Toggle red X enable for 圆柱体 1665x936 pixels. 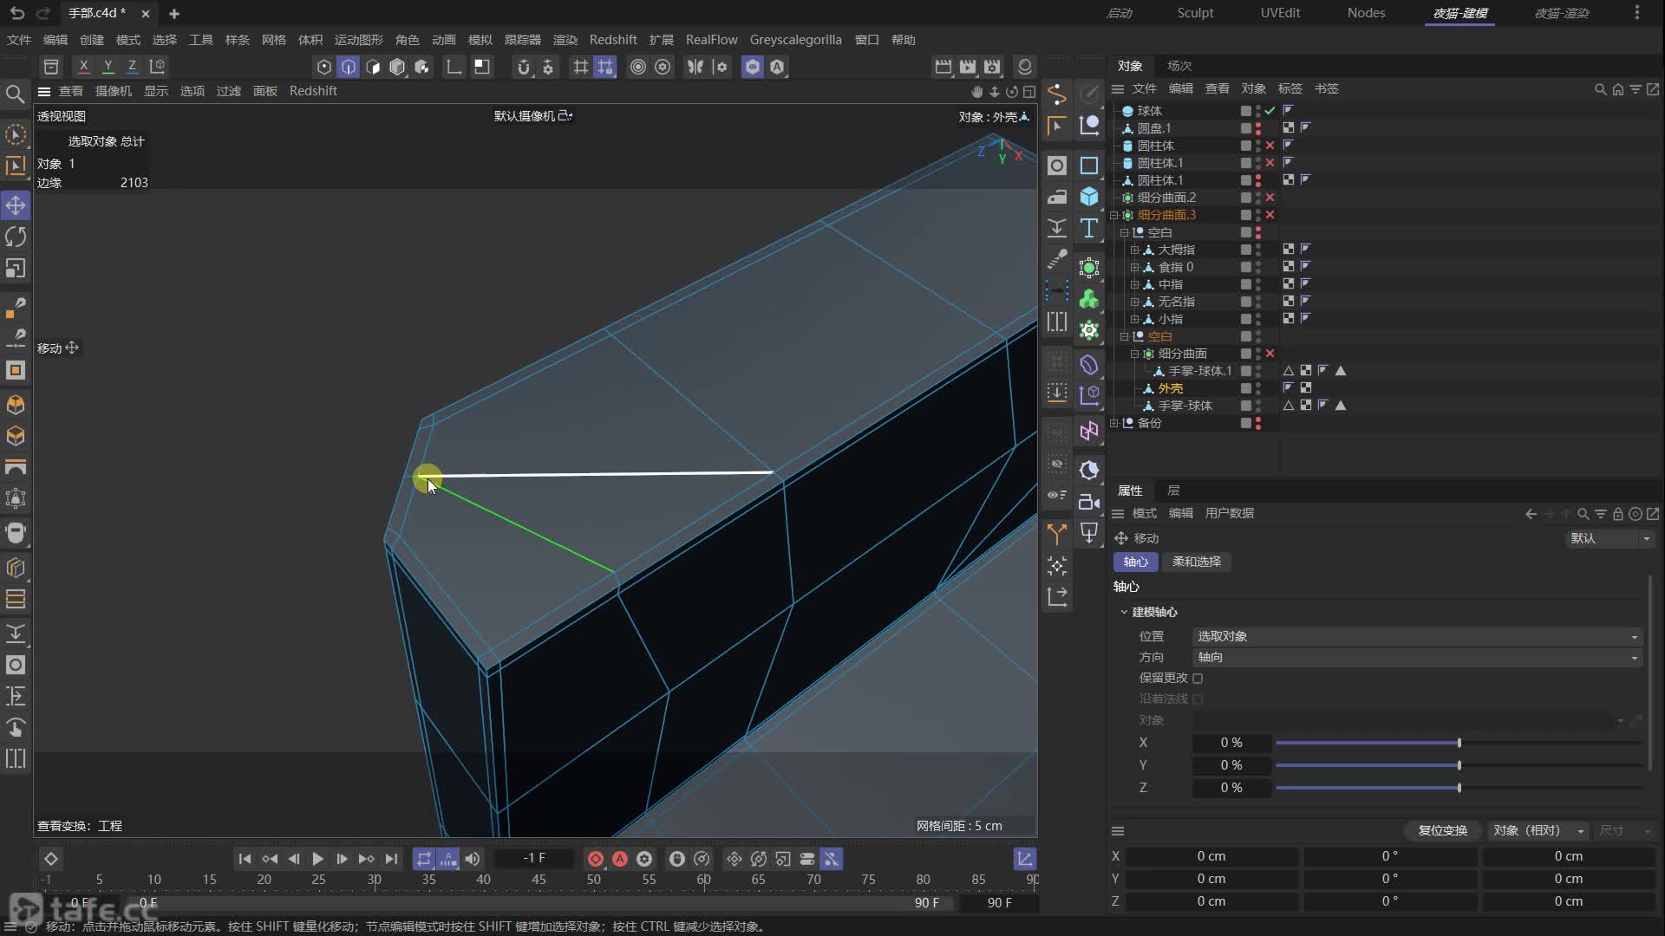coord(1270,146)
